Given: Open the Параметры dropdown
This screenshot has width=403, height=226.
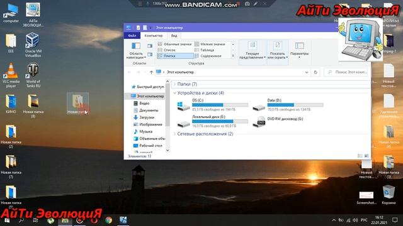Looking at the screenshot, I should [299, 50].
